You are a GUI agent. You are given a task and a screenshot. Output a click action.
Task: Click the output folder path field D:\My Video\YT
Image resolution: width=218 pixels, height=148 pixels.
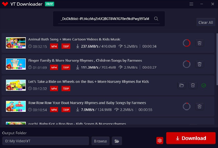point(45,141)
